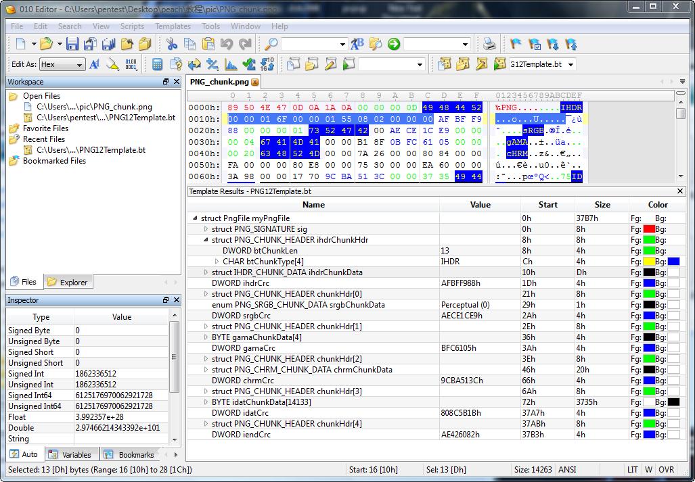This screenshot has height=482, width=695.
Task: Open the Templates menu
Action: click(173, 26)
